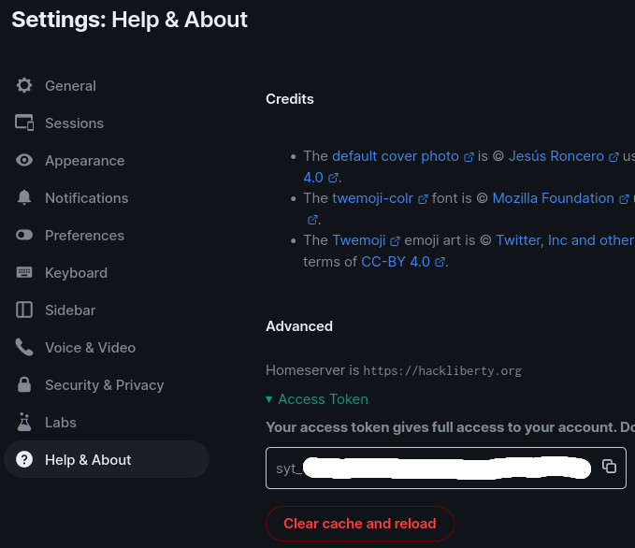Image resolution: width=635 pixels, height=548 pixels.
Task: Click the Keyboard icon in sidebar
Action: click(x=24, y=272)
